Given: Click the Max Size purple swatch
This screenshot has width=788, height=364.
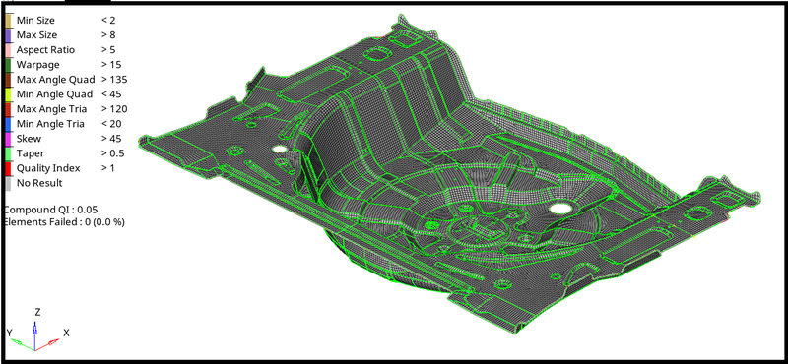Looking at the screenshot, I should click(x=8, y=35).
